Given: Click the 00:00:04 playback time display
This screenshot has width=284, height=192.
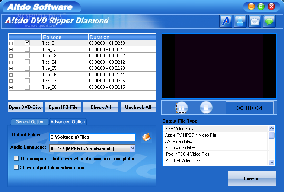Looking at the screenshot, I should coord(249,108).
